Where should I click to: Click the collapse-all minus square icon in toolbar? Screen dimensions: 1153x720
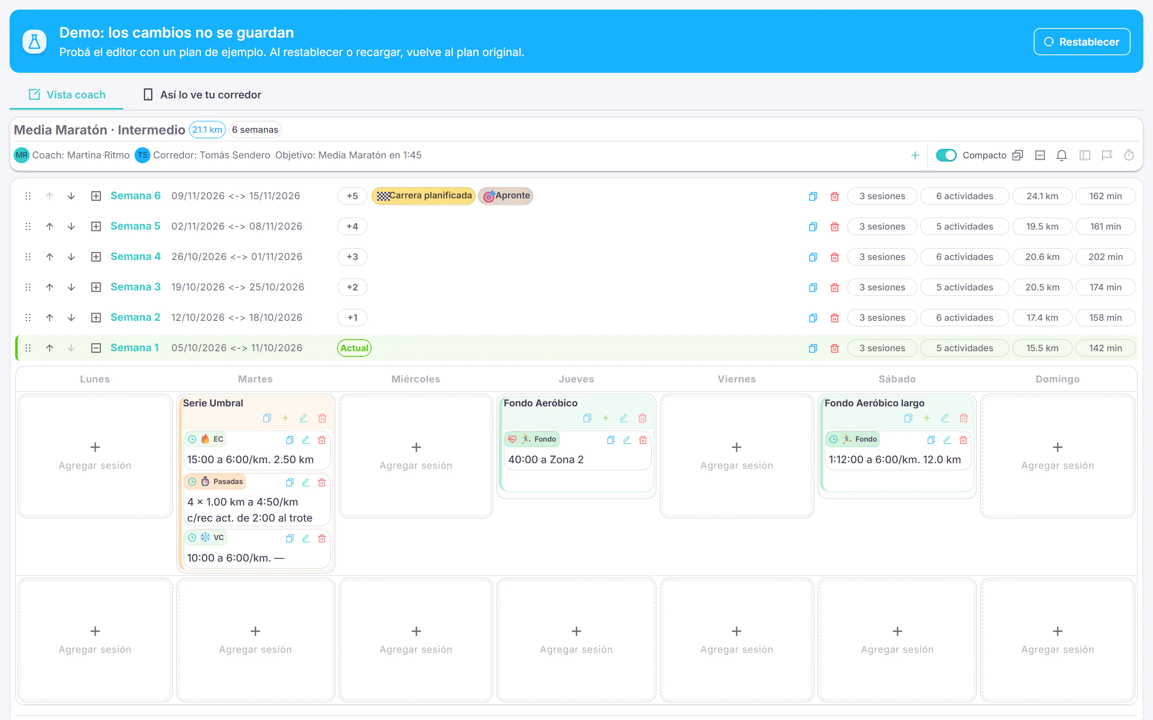coord(1040,155)
